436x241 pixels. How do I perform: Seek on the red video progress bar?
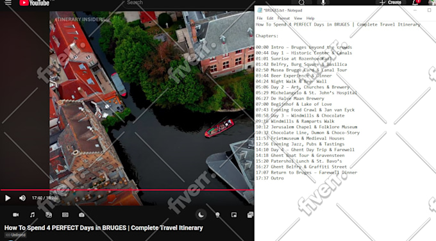127,190
